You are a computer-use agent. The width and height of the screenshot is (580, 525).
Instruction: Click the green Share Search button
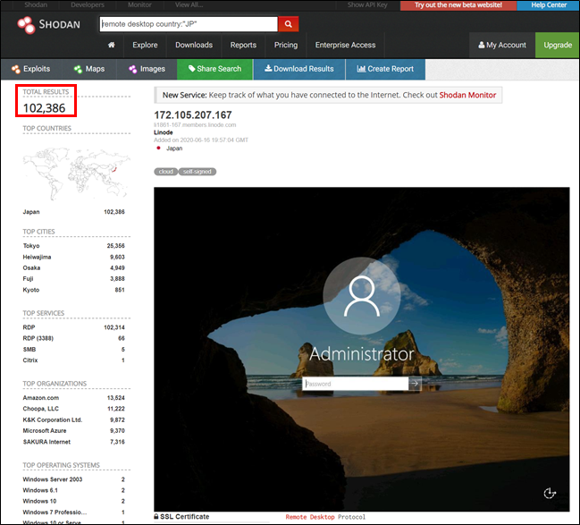click(x=214, y=69)
